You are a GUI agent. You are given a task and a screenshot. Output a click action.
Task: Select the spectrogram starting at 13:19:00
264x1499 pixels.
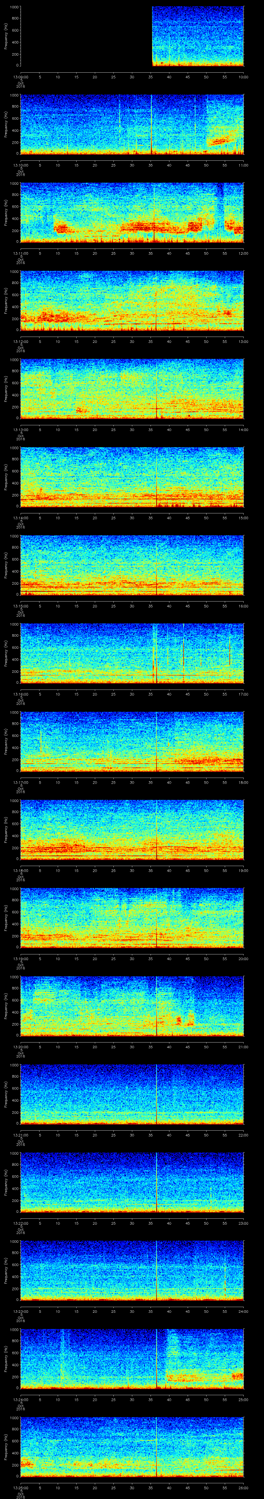point(132,918)
